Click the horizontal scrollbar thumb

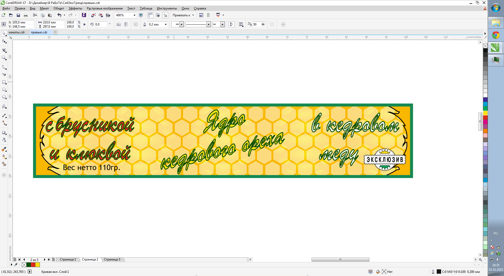coord(340,260)
